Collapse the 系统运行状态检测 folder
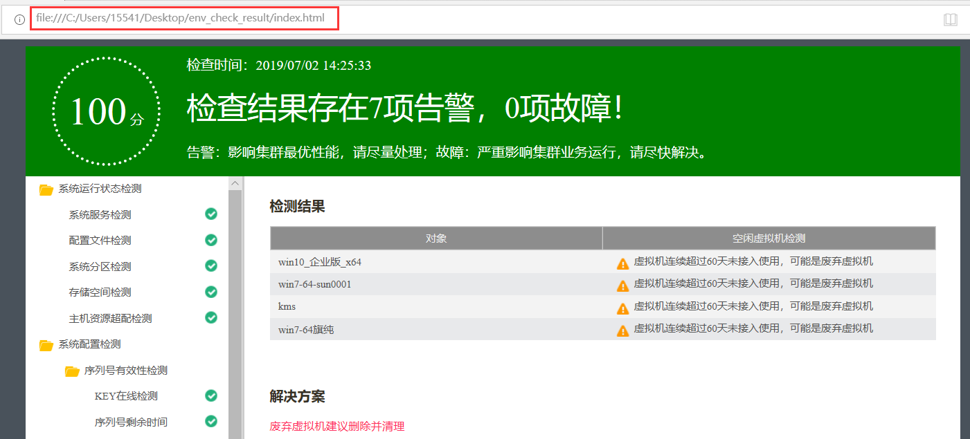The width and height of the screenshot is (970, 439). coord(46,189)
